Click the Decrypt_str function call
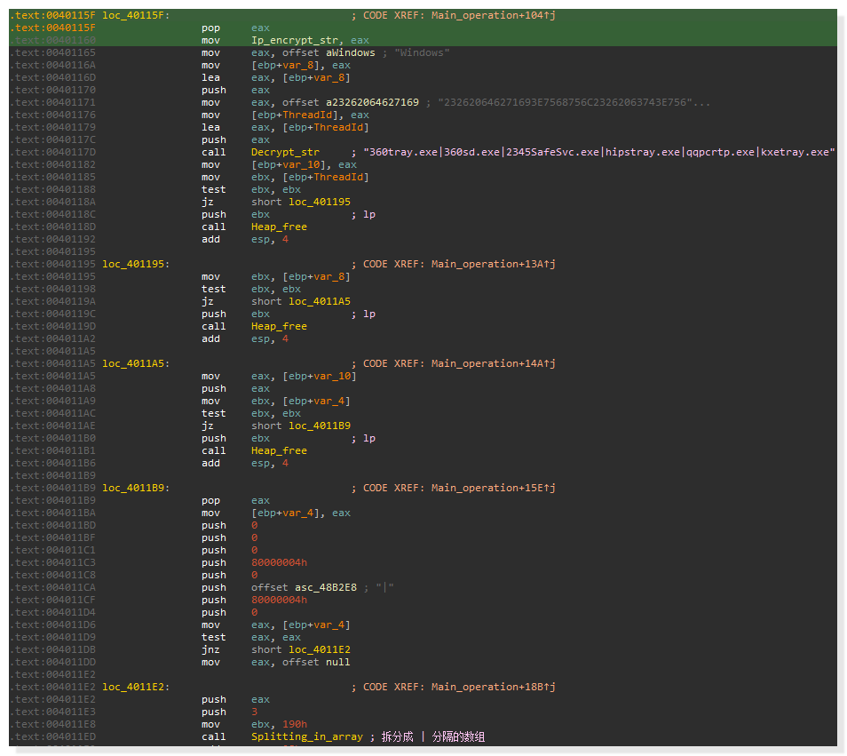This screenshot has width=847, height=756. tap(285, 152)
